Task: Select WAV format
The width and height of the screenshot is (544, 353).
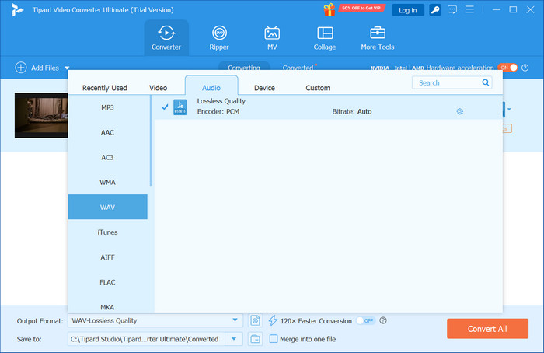Action: [x=107, y=208]
